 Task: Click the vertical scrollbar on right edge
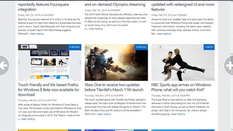click(232, 65)
